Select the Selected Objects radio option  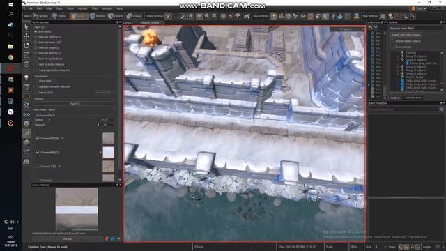point(36,37)
